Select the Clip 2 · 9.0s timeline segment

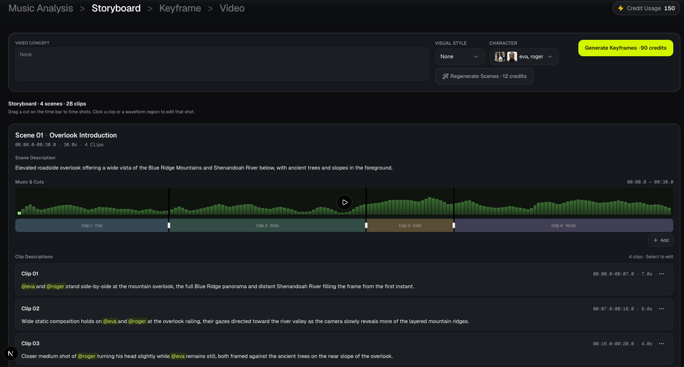click(x=268, y=225)
